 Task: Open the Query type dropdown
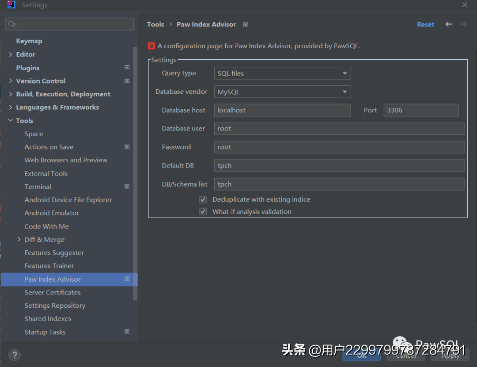pos(282,73)
